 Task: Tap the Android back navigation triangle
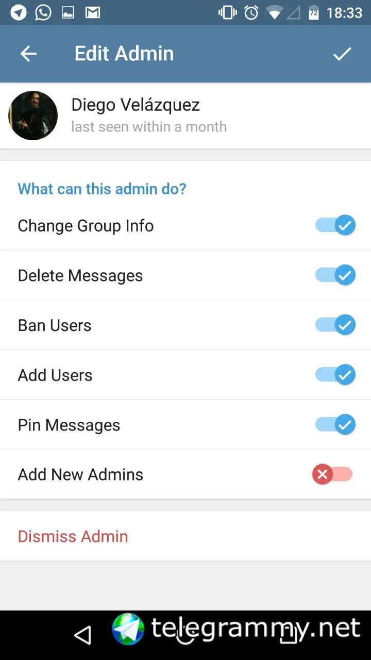click(83, 635)
